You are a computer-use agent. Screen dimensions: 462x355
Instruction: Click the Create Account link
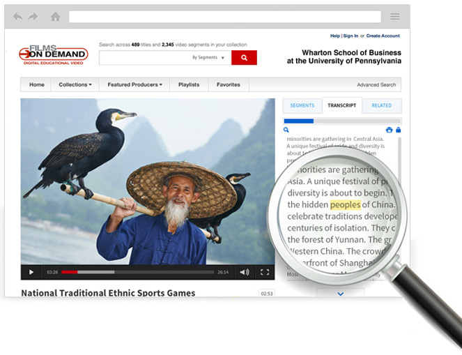point(383,36)
